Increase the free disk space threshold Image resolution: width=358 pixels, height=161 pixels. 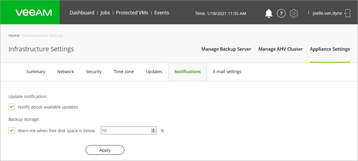click(153, 129)
